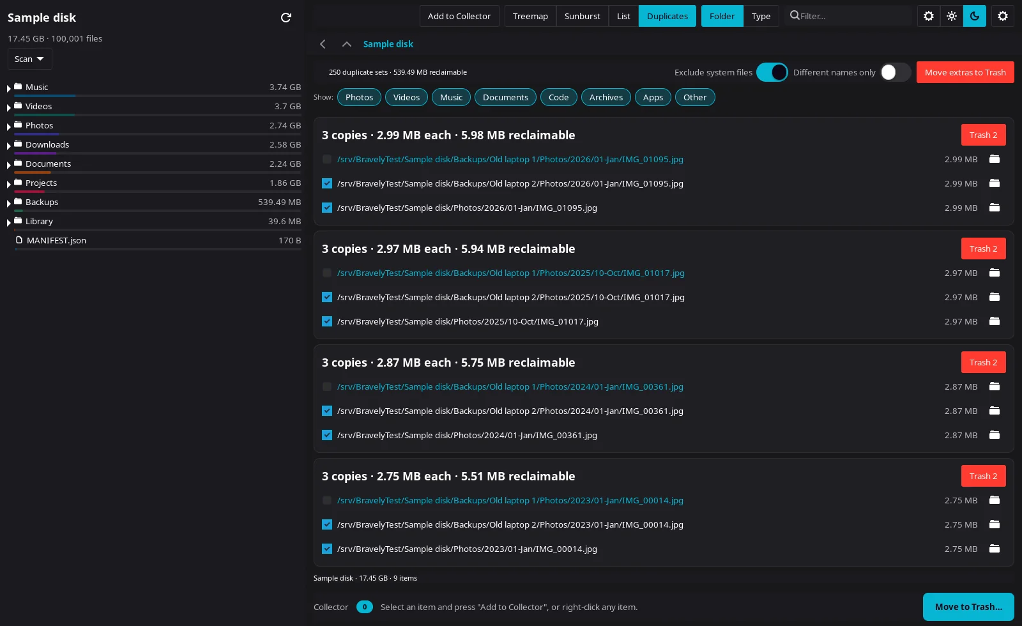
Task: Uncheck Old laptop 2 IMG_00361.jpg checkbox
Action: 327,411
